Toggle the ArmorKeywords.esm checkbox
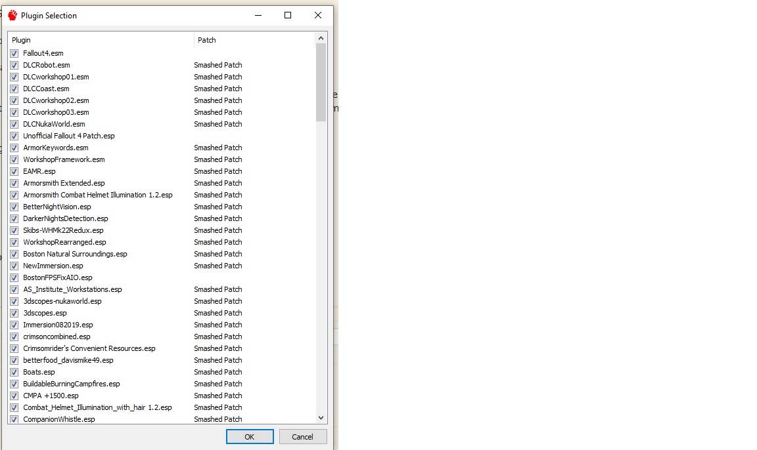The height and width of the screenshot is (450, 757). point(14,148)
